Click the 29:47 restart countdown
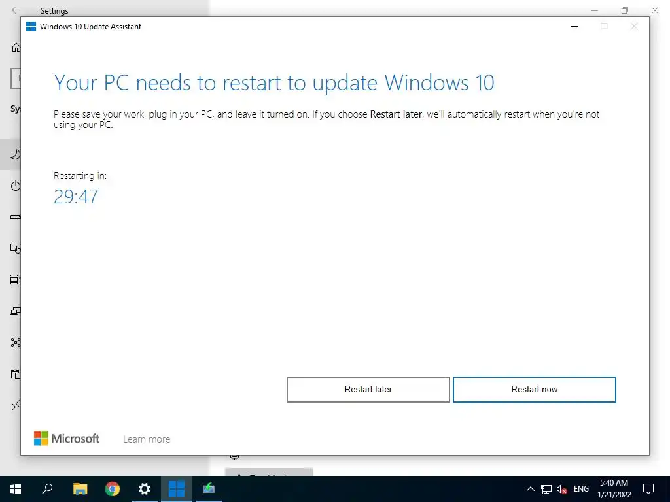Image resolution: width=670 pixels, height=502 pixels. [76, 197]
